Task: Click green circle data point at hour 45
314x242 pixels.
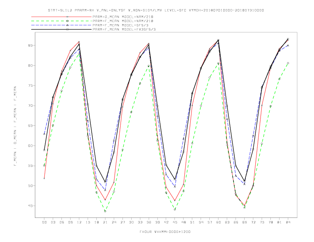Action: (175, 210)
